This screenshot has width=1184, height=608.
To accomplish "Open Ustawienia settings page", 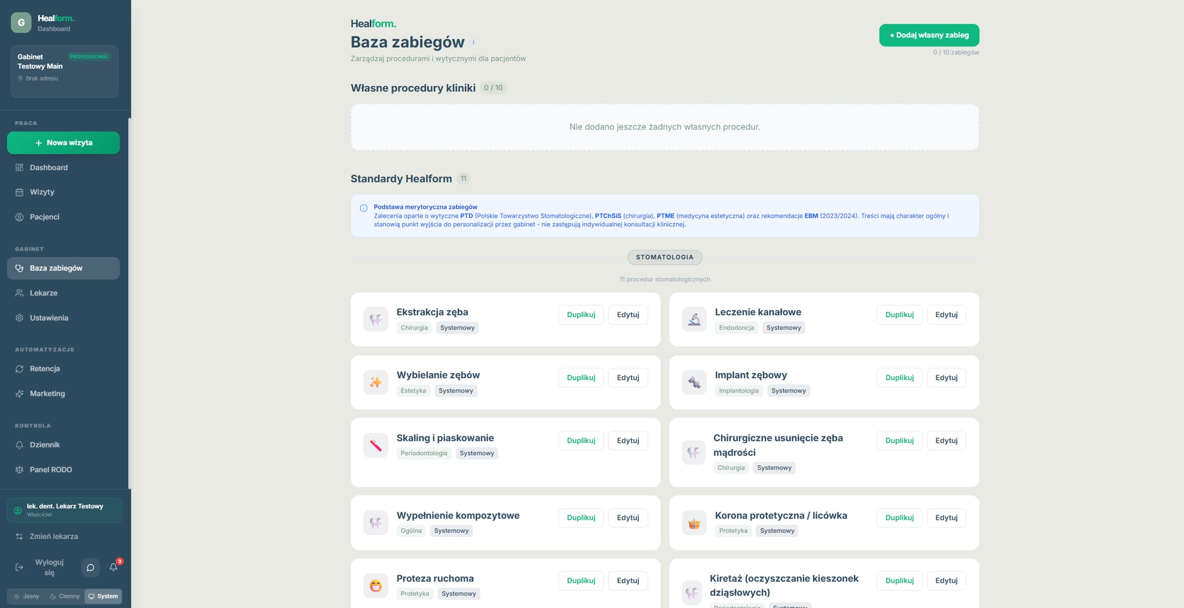I will [x=63, y=318].
